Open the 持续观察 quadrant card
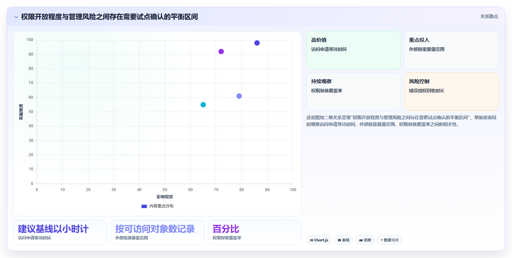 tap(354, 92)
